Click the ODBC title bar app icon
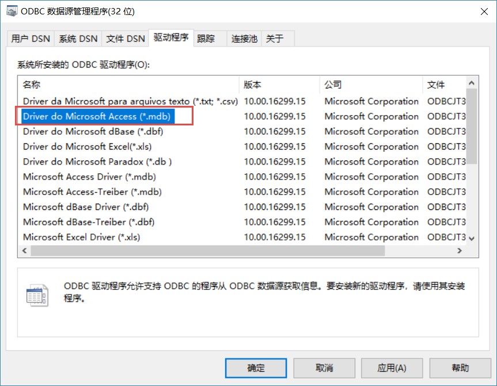This screenshot has width=497, height=386. 11,11
